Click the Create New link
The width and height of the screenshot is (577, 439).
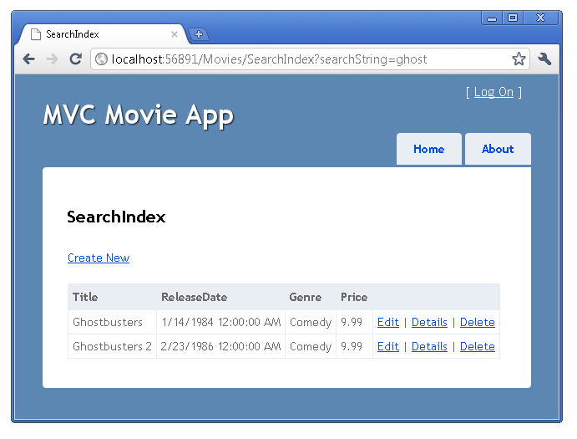pos(99,258)
